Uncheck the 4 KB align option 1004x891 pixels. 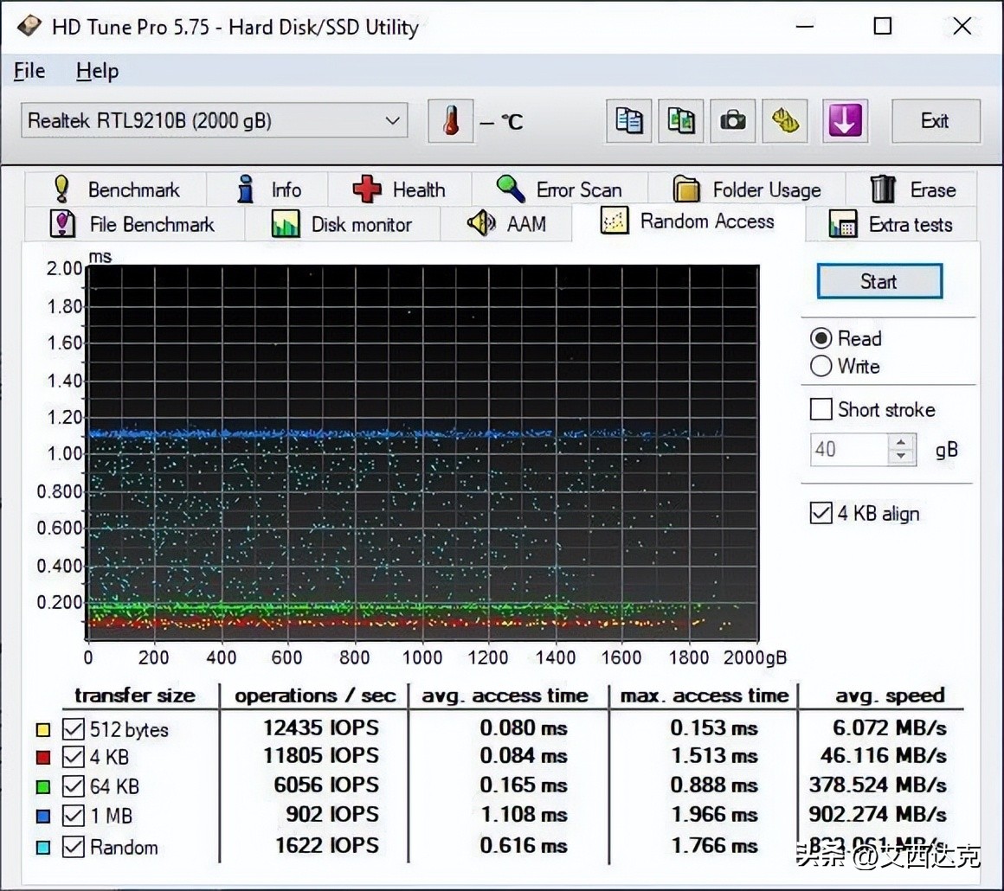[x=821, y=512]
